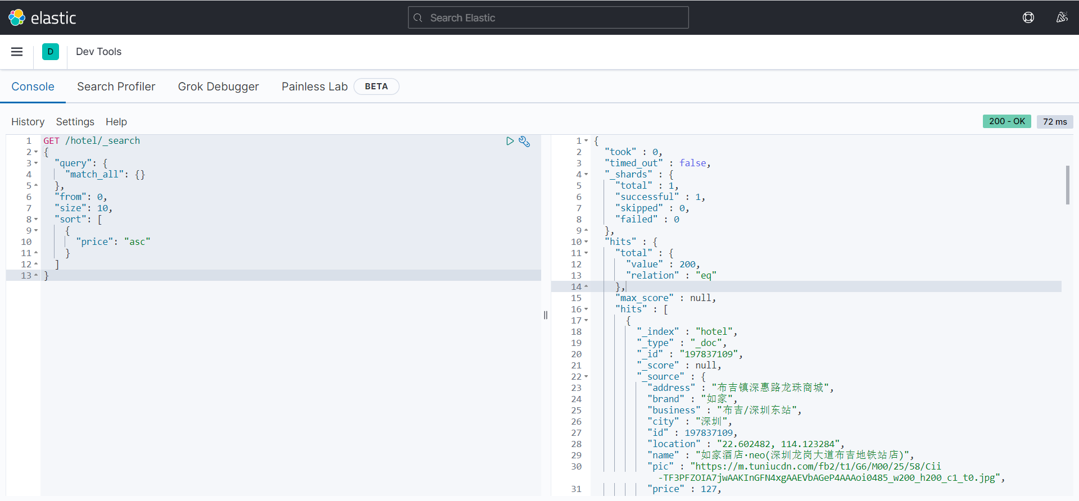This screenshot has height=501, width=1079.
Task: Click the Search Elastic field
Action: (x=548, y=17)
